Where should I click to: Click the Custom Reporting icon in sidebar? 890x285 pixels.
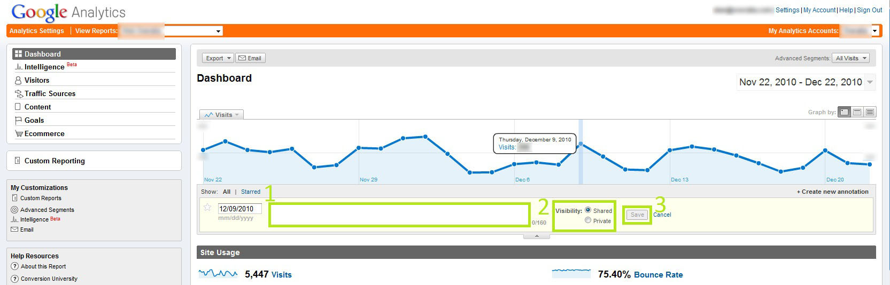pyautogui.click(x=18, y=161)
